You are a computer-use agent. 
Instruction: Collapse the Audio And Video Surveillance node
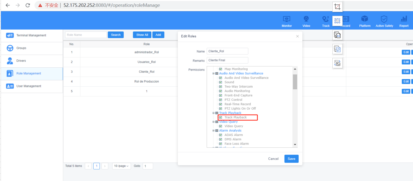[x=214, y=74]
